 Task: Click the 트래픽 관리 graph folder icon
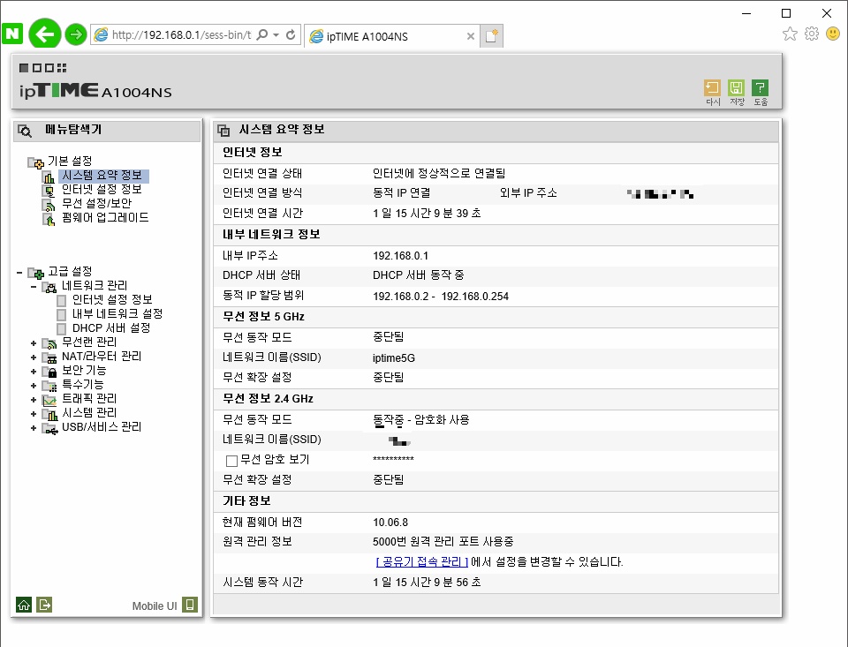[49, 400]
